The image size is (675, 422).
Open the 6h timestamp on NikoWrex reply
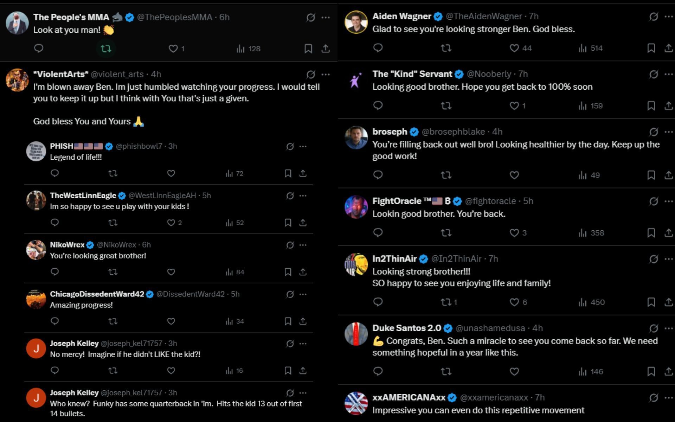(146, 245)
